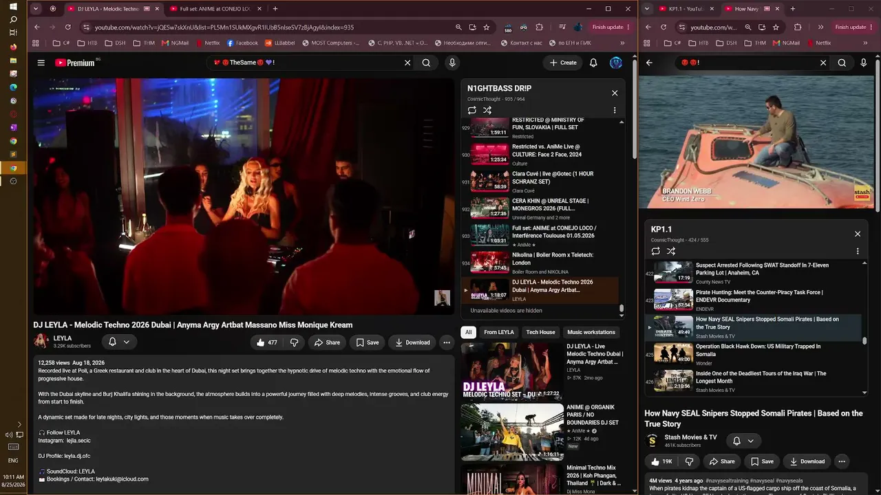Screen dimensions: 881x495
Task: Toggle loop for the KP1.1 playlist
Action: pos(656,251)
